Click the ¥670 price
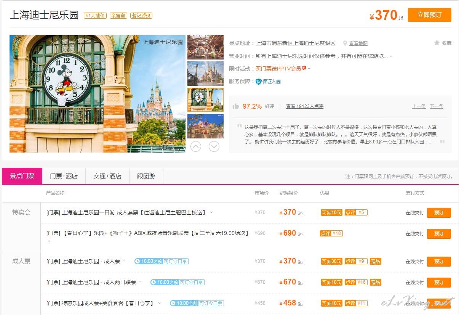This screenshot has height=315, width=459. coord(288,282)
